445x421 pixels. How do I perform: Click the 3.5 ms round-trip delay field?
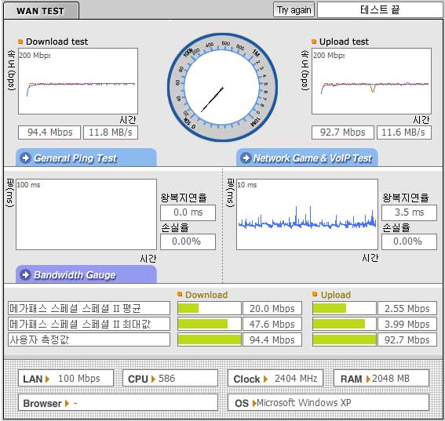click(x=409, y=212)
